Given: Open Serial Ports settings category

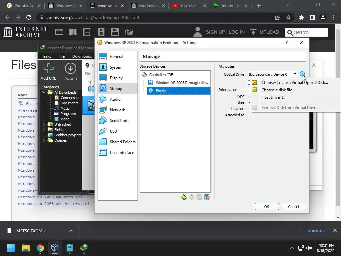Looking at the screenshot, I should pyautogui.click(x=118, y=121).
